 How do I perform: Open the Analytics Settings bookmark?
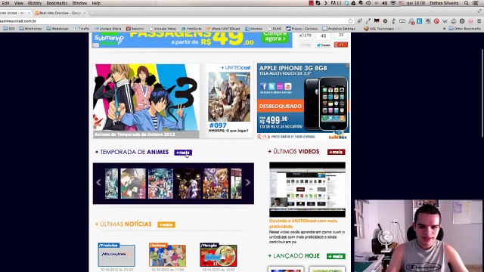[x=339, y=29]
